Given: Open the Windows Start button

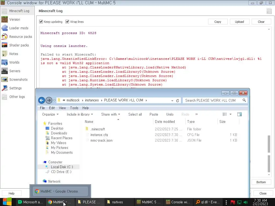Looking at the screenshot, I should [7, 202].
